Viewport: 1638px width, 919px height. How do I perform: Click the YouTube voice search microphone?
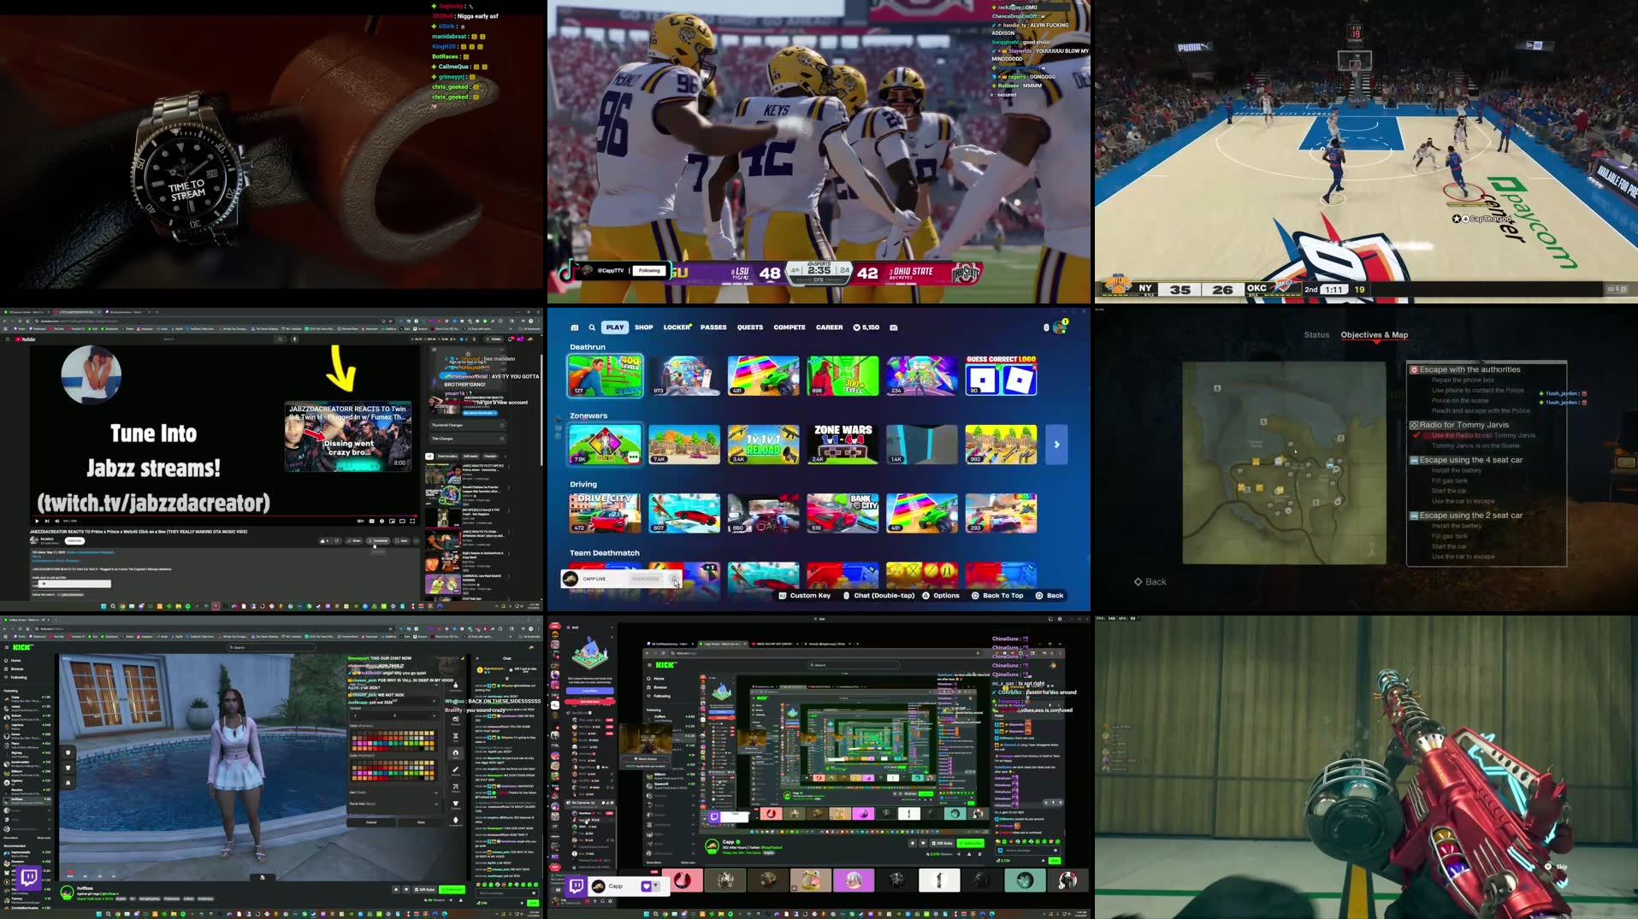294,339
